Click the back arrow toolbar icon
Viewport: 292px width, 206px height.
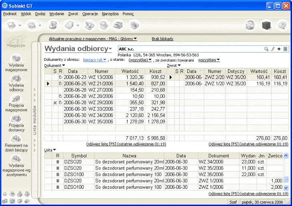tap(12, 25)
